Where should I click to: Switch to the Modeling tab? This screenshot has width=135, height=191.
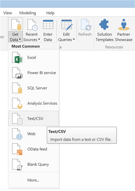(28, 13)
